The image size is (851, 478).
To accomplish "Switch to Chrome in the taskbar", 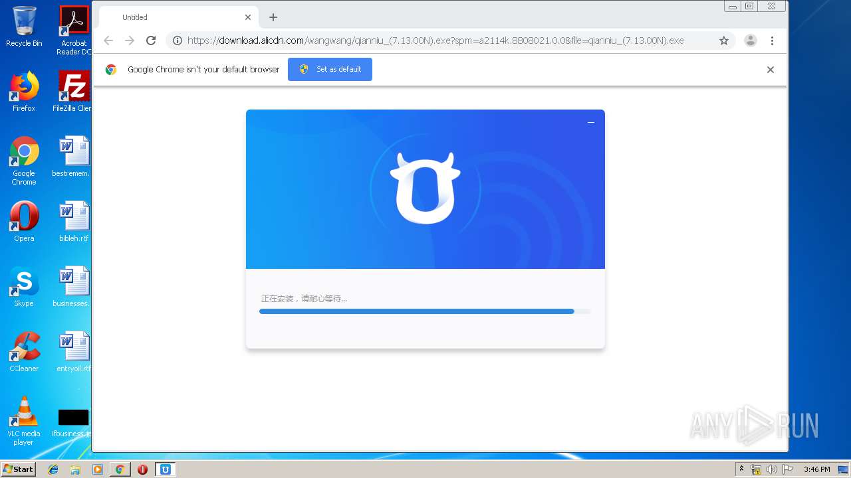I will point(120,469).
